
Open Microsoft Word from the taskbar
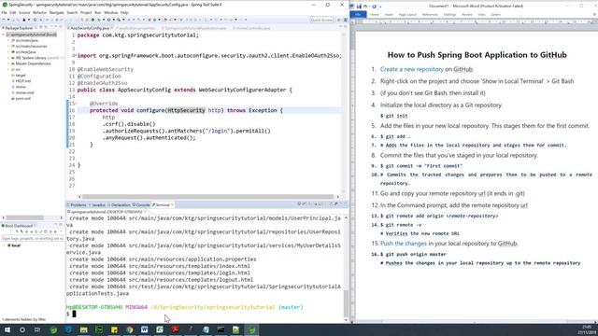(145, 329)
